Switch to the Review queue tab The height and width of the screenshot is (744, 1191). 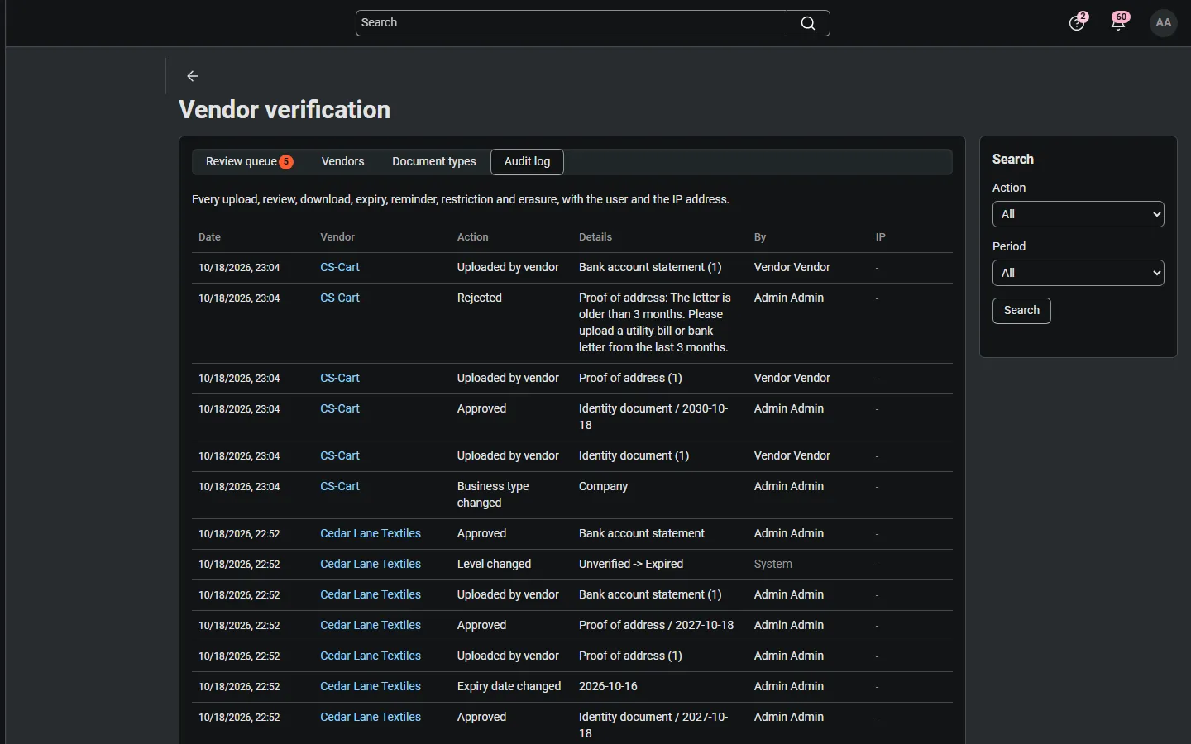click(249, 162)
